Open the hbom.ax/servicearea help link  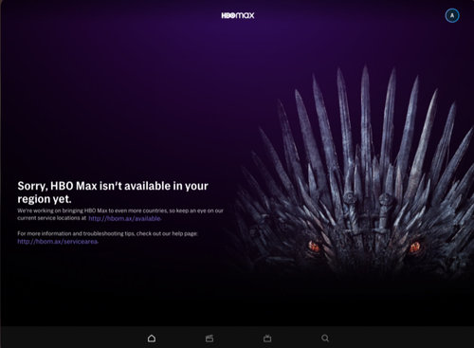pyautogui.click(x=58, y=242)
